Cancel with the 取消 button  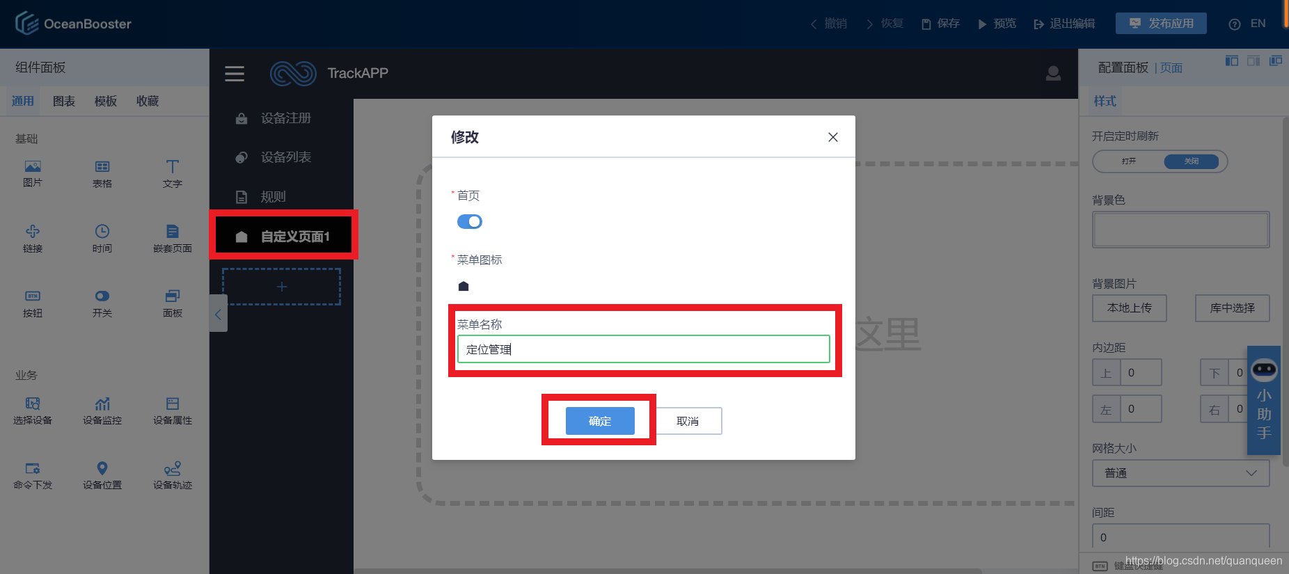[x=688, y=421]
